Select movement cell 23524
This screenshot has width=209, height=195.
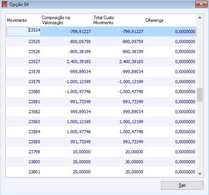(23, 32)
